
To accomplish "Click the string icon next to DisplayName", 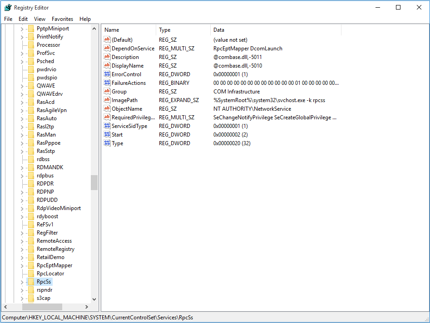I will 107,65.
